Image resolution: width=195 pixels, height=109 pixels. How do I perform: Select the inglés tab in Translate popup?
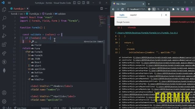tap(122, 15)
